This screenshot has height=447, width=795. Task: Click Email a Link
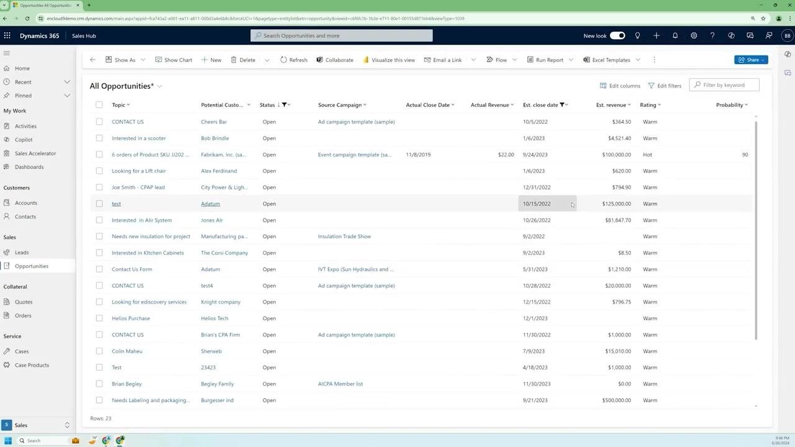443,60
